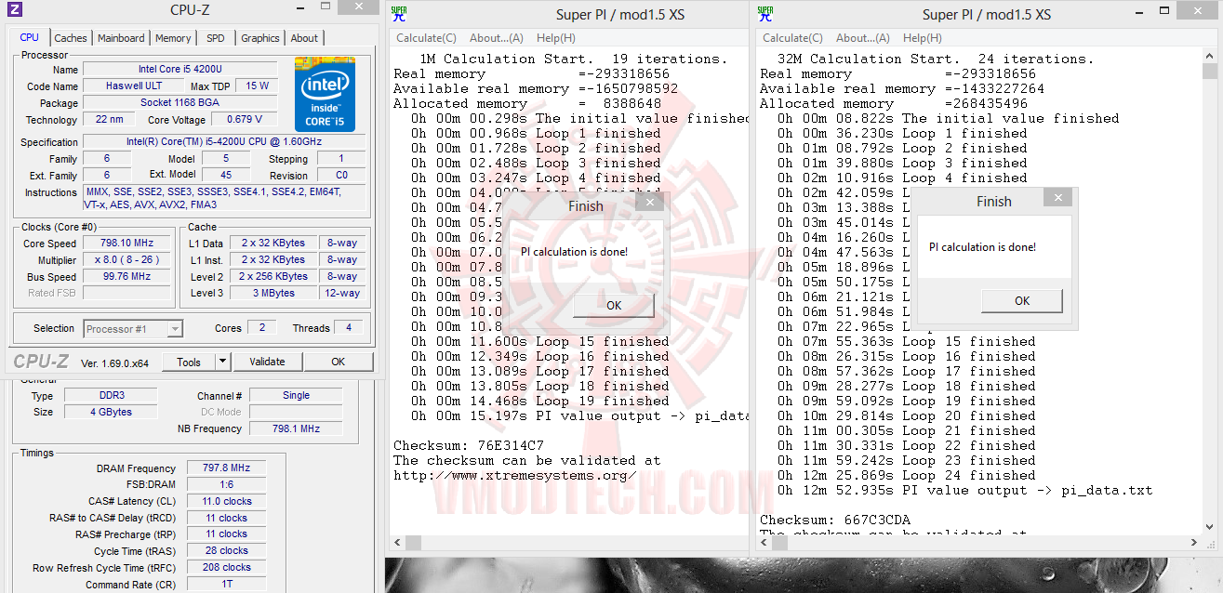Click the Intel Core i5 logo badge
1223x593 pixels.
point(325,94)
